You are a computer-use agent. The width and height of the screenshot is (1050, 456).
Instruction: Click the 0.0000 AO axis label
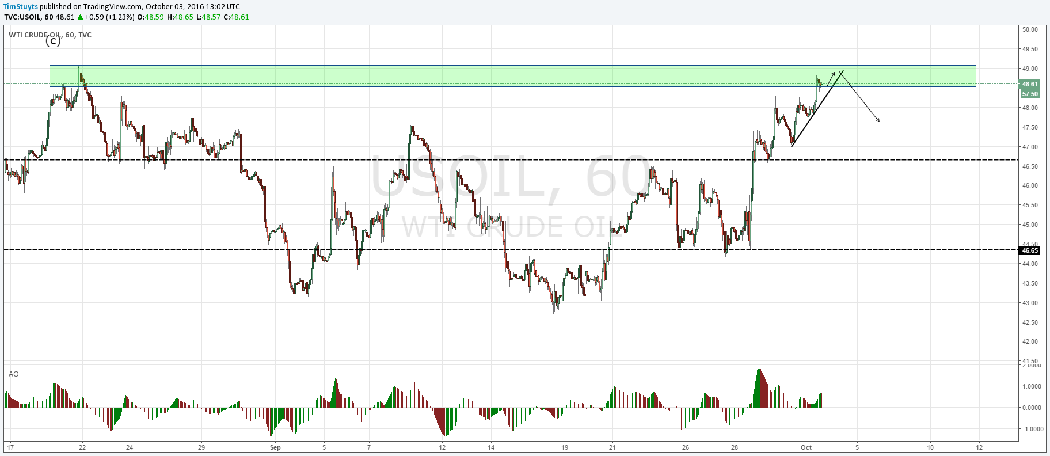click(x=1032, y=408)
